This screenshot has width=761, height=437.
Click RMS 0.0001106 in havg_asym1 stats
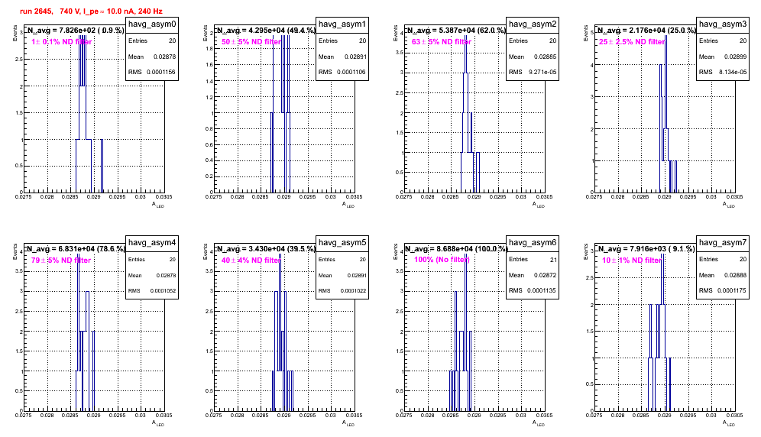click(x=342, y=72)
